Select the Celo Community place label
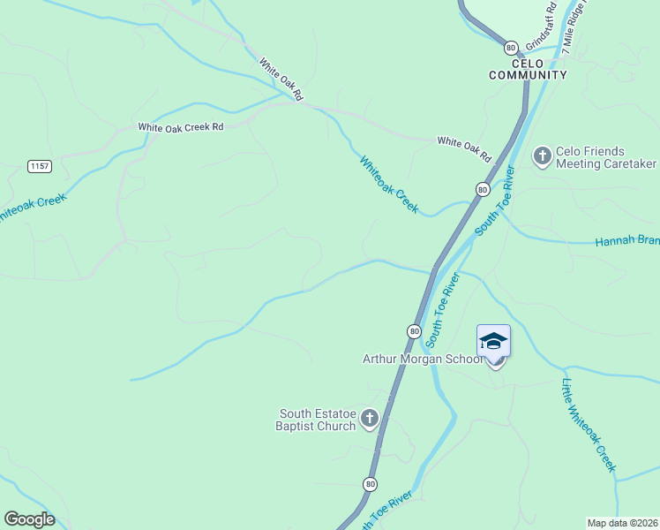The height and width of the screenshot is (530, 660). click(x=528, y=70)
